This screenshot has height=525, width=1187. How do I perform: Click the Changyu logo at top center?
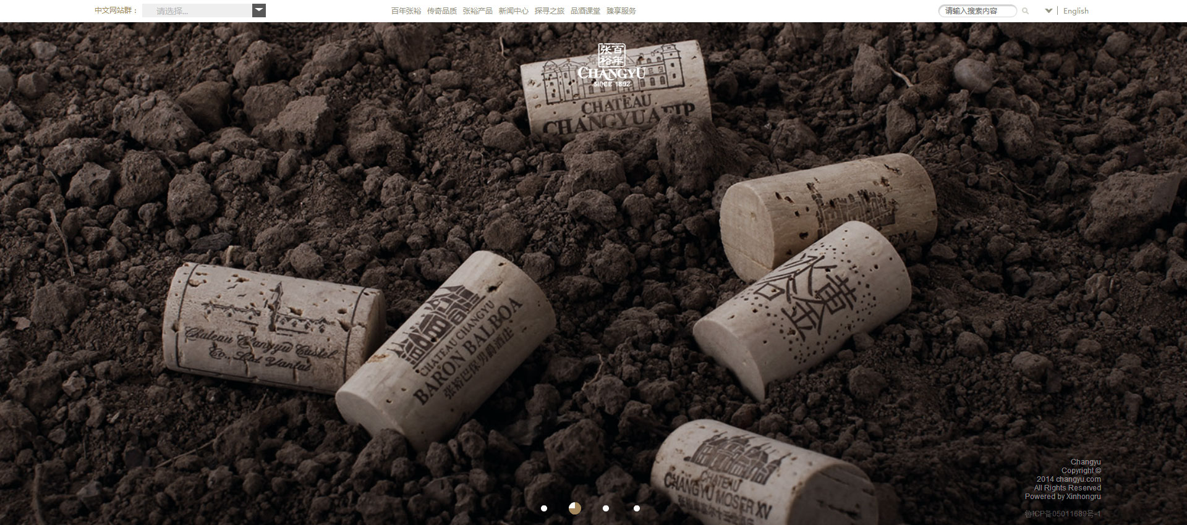611,65
